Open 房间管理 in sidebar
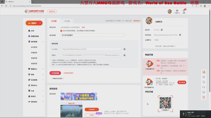211x118 pixels. [34, 47]
